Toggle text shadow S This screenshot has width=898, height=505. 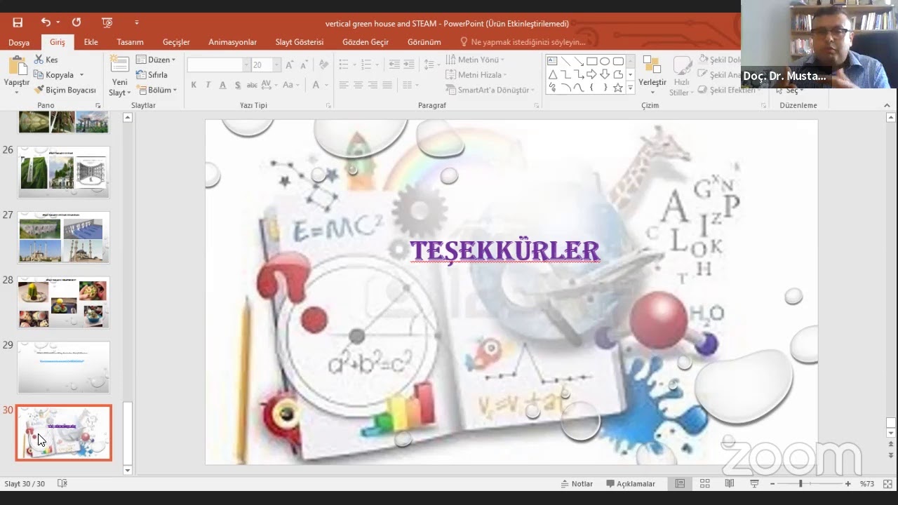pyautogui.click(x=238, y=85)
